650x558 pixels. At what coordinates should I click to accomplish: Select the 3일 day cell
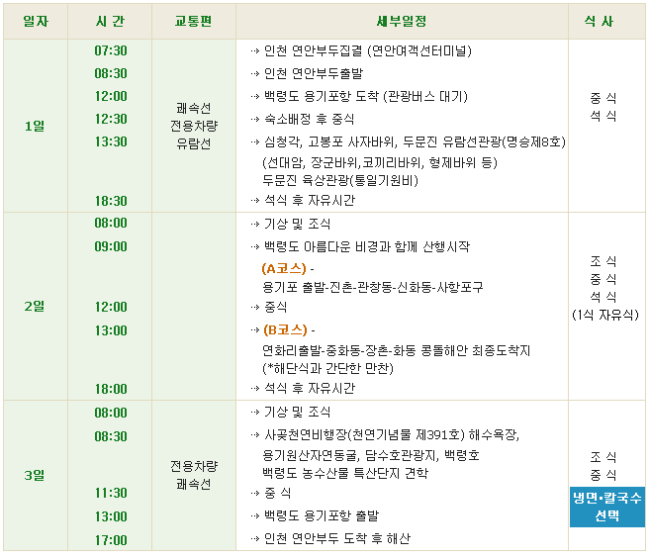(x=36, y=475)
